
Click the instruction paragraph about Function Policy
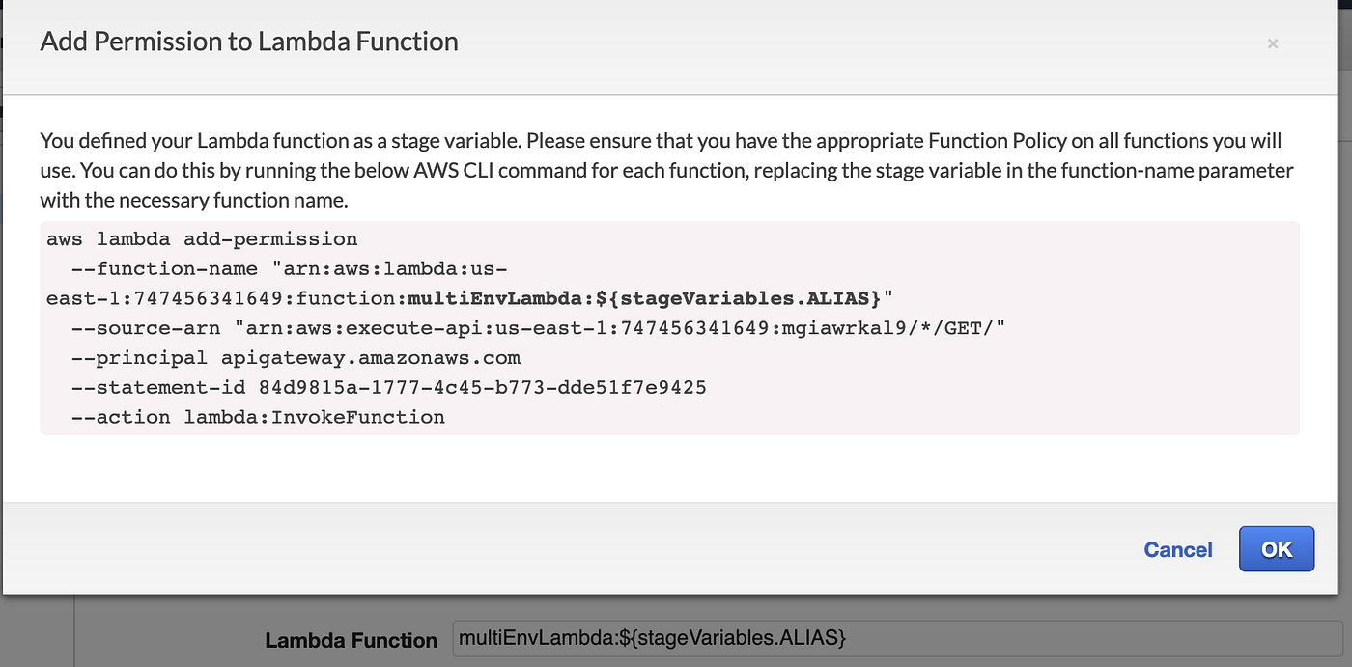pyautogui.click(x=666, y=170)
